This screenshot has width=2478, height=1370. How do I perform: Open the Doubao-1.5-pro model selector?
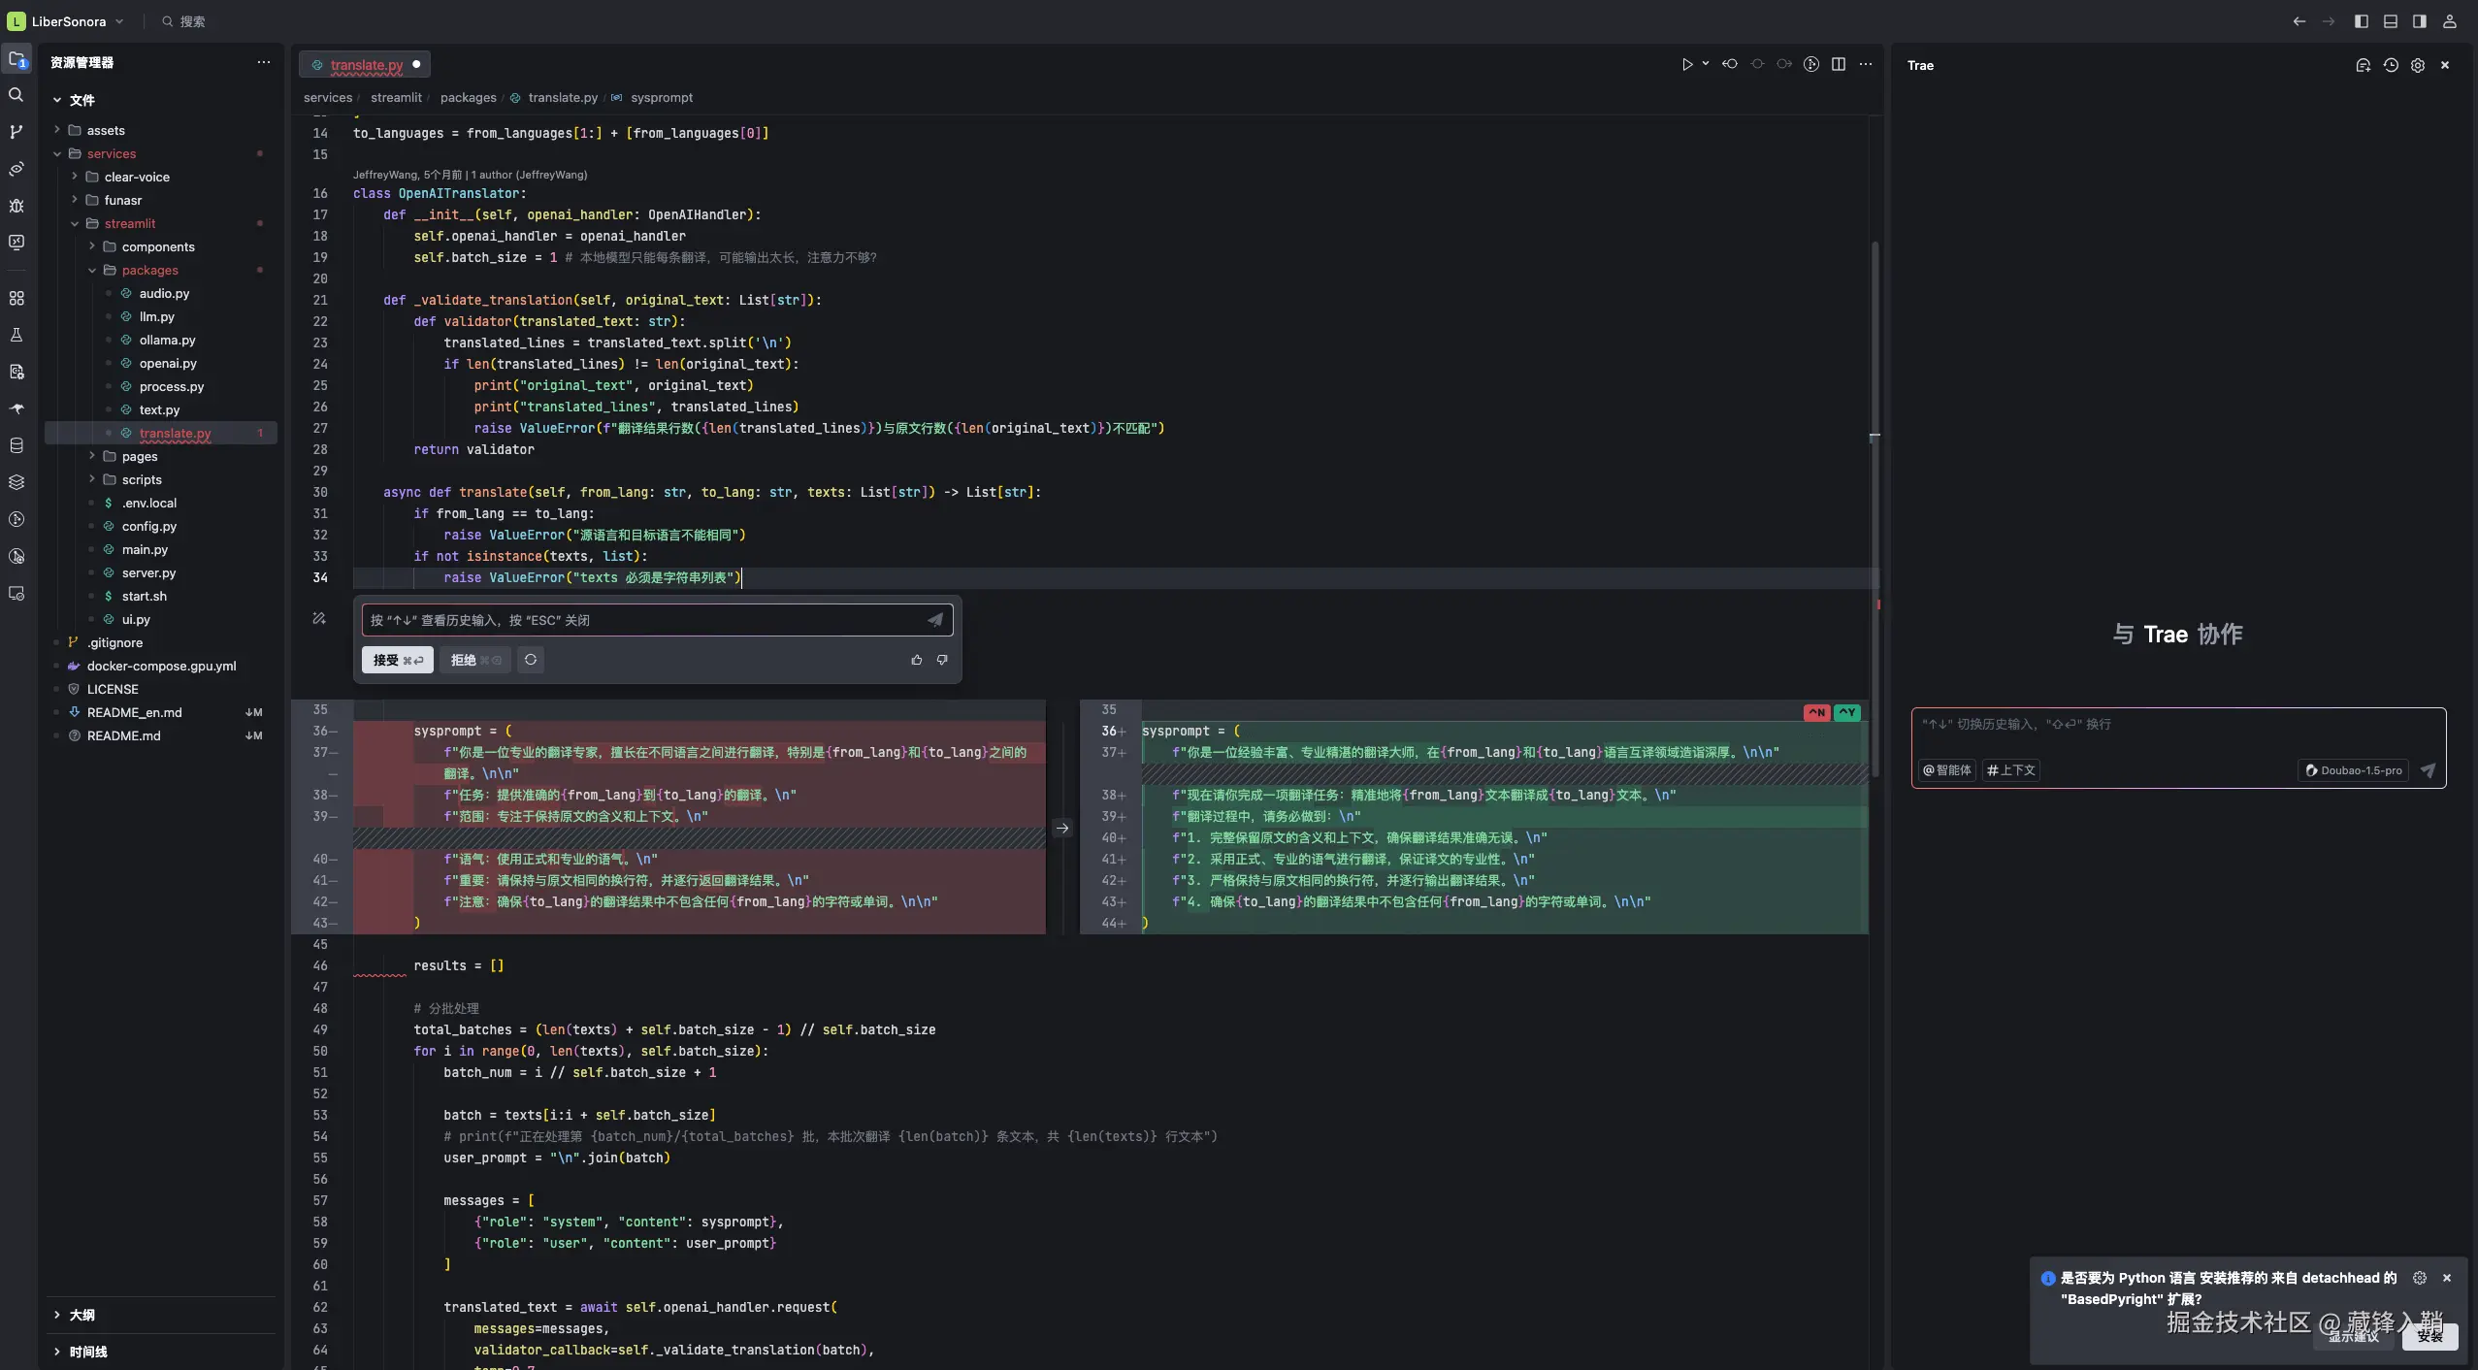(x=2354, y=770)
